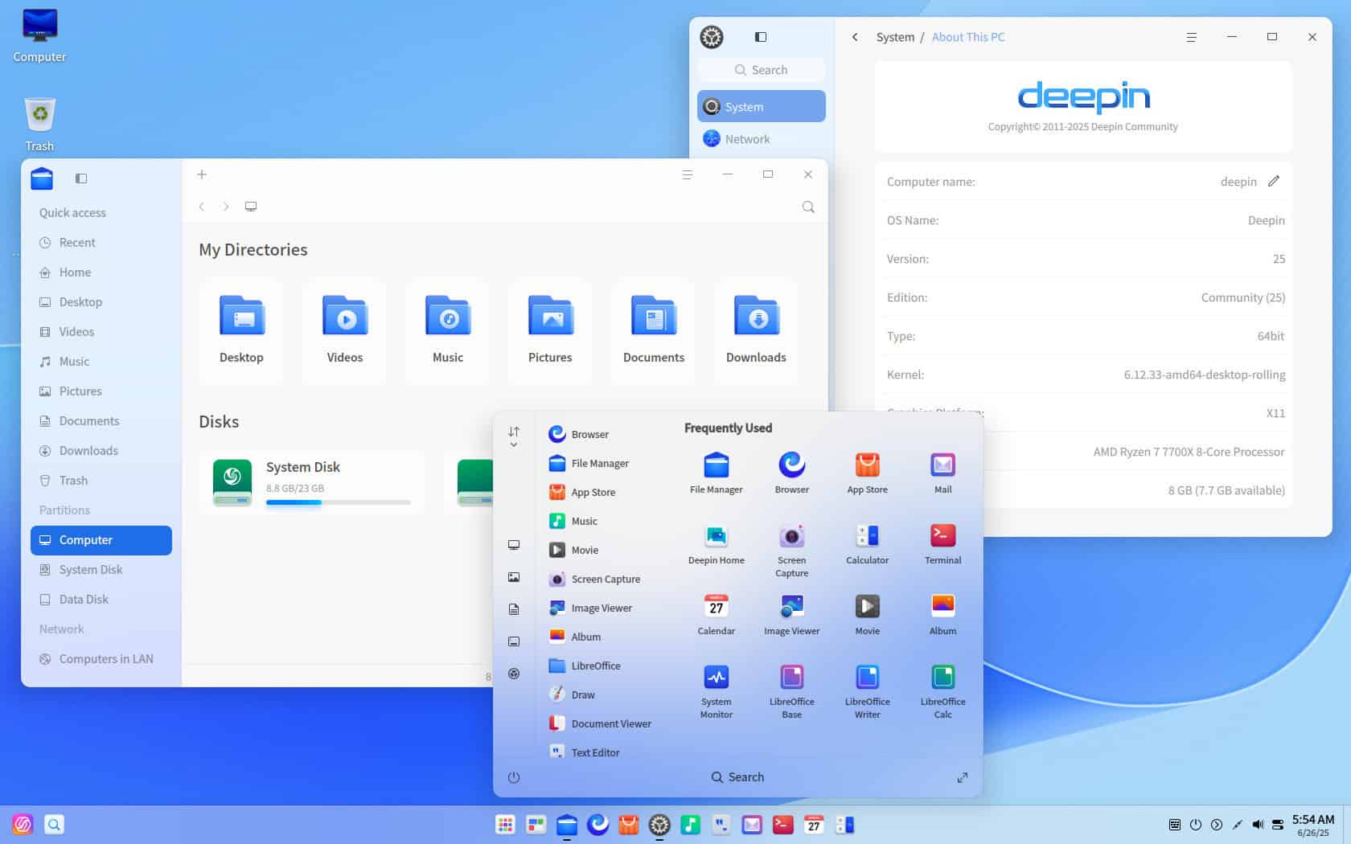
Task: Toggle the file manager sidebar panel
Action: (81, 178)
